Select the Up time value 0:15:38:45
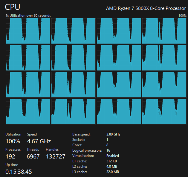The width and height of the screenshot is (188, 177). point(19,172)
